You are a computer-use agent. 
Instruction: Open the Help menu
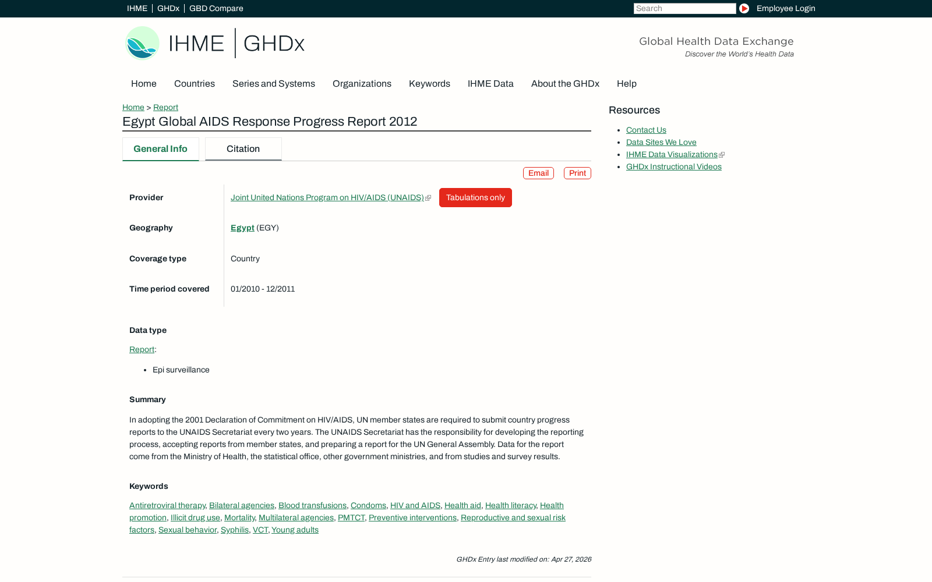point(627,84)
